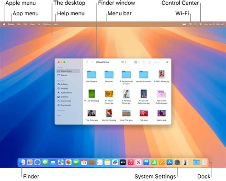Select Recents in Finder sidebar
Viewport: 226px width, 181px height.
coord(68,88)
